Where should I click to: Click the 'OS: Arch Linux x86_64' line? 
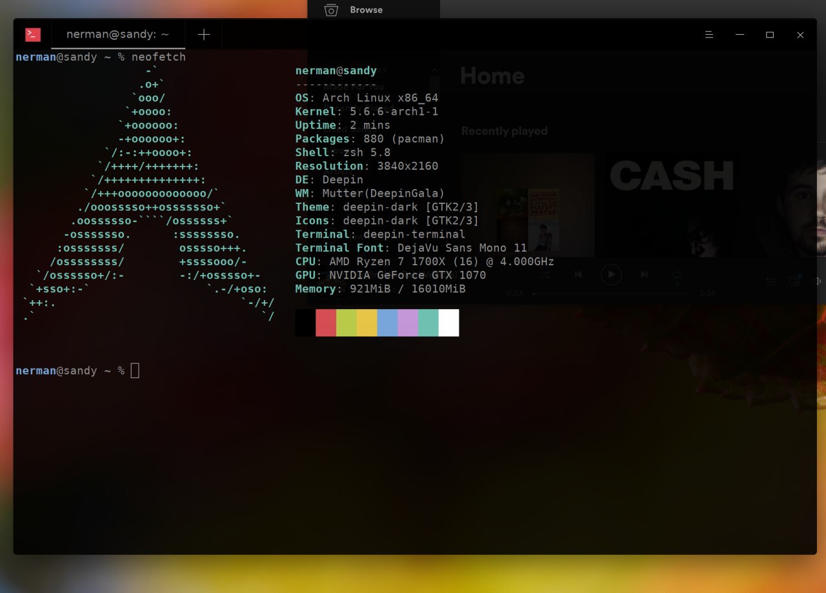click(367, 98)
